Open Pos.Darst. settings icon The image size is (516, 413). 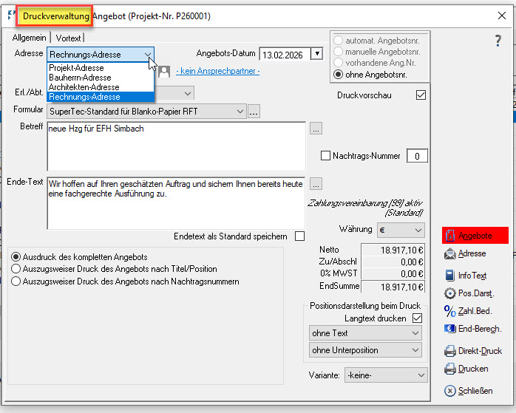point(450,293)
